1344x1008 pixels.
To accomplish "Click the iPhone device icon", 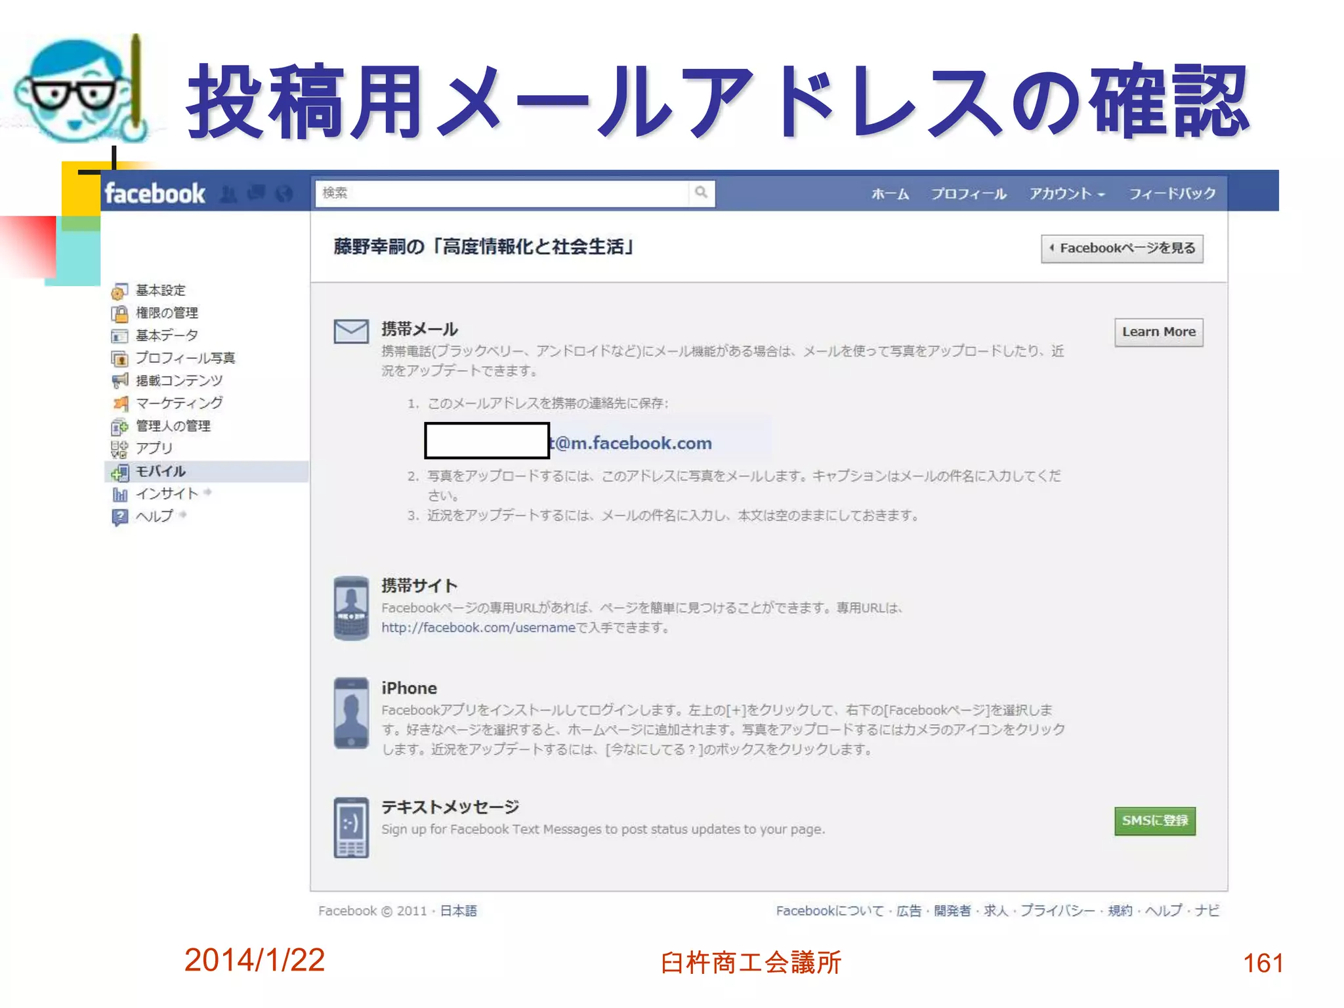I will click(x=351, y=713).
